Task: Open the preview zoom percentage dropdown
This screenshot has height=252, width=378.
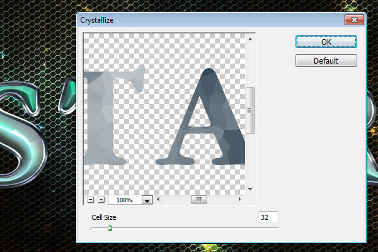Action: pyautogui.click(x=147, y=200)
